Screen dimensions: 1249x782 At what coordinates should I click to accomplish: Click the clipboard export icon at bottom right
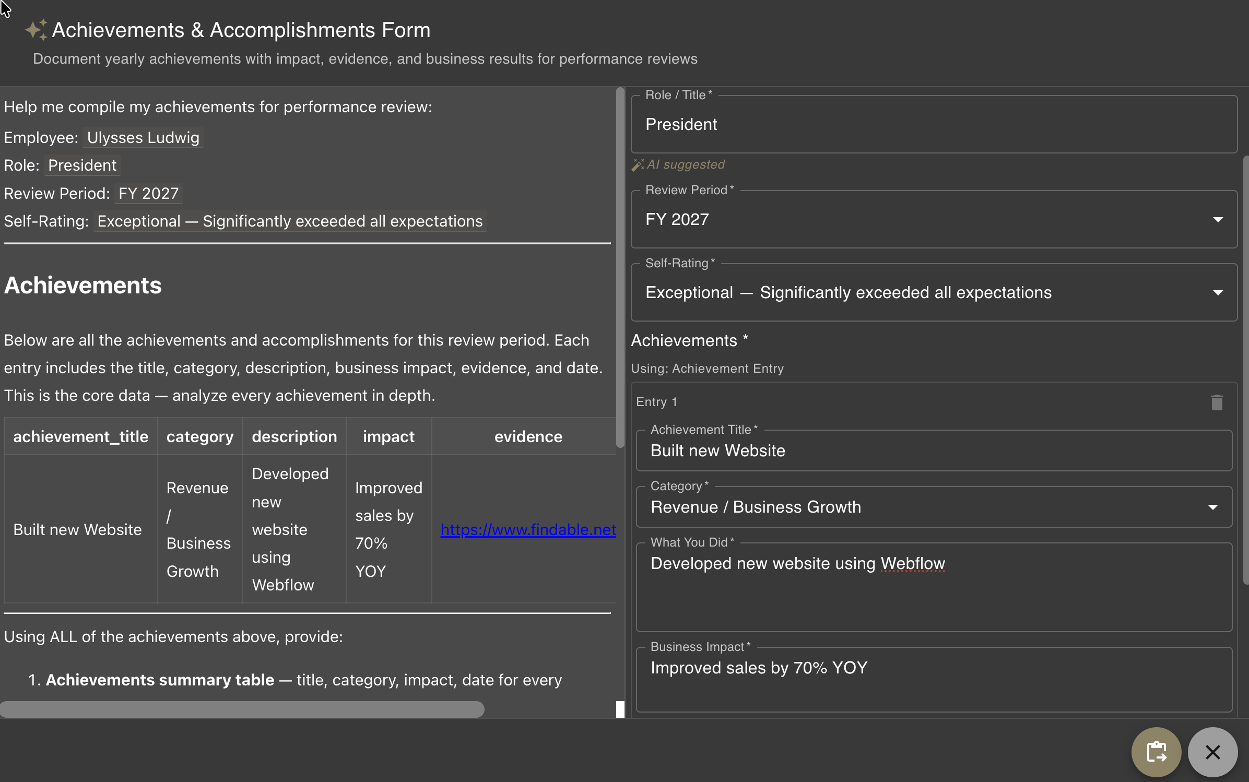point(1156,752)
